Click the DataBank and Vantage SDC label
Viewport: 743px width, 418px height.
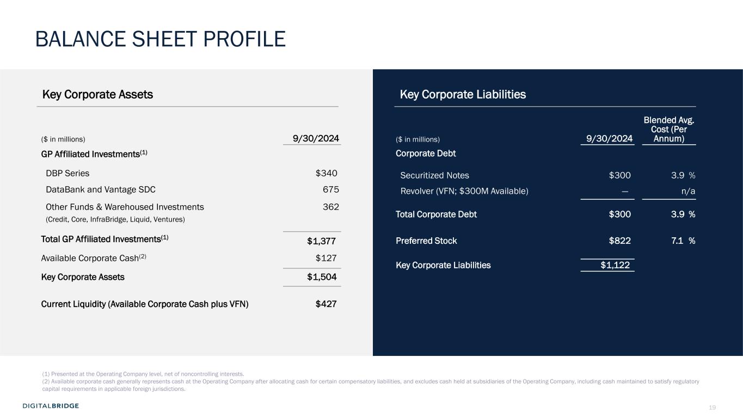(100, 190)
